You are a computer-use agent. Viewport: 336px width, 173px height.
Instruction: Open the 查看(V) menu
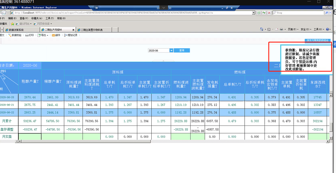click(24, 18)
